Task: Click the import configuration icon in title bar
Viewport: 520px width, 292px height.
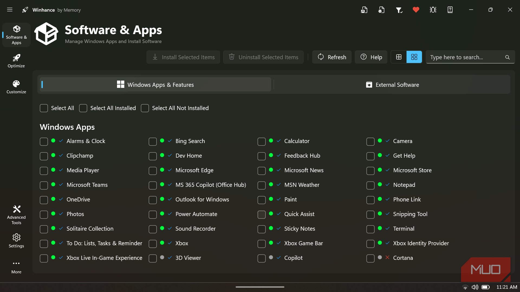Action: click(x=381, y=10)
